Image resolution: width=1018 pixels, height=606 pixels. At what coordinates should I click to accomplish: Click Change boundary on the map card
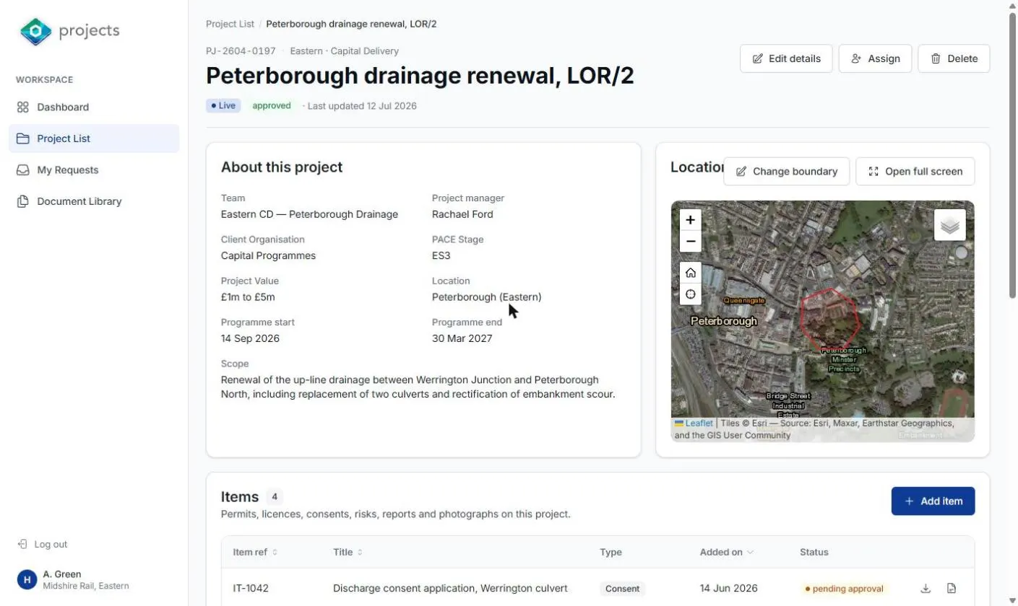pyautogui.click(x=786, y=172)
